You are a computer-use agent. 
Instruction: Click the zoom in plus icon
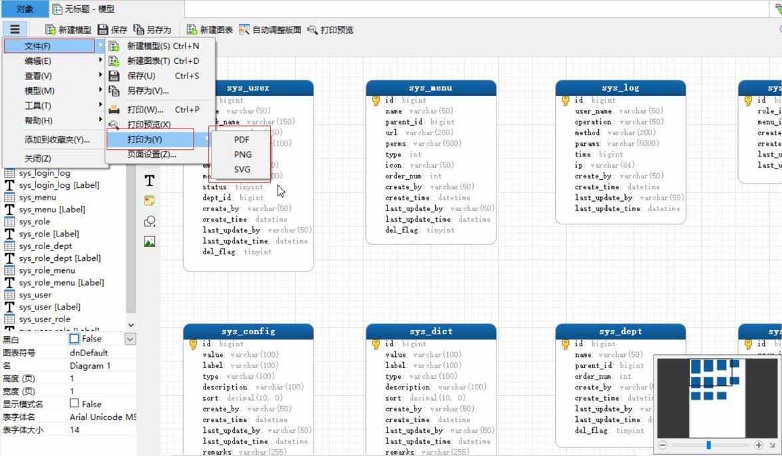point(758,445)
